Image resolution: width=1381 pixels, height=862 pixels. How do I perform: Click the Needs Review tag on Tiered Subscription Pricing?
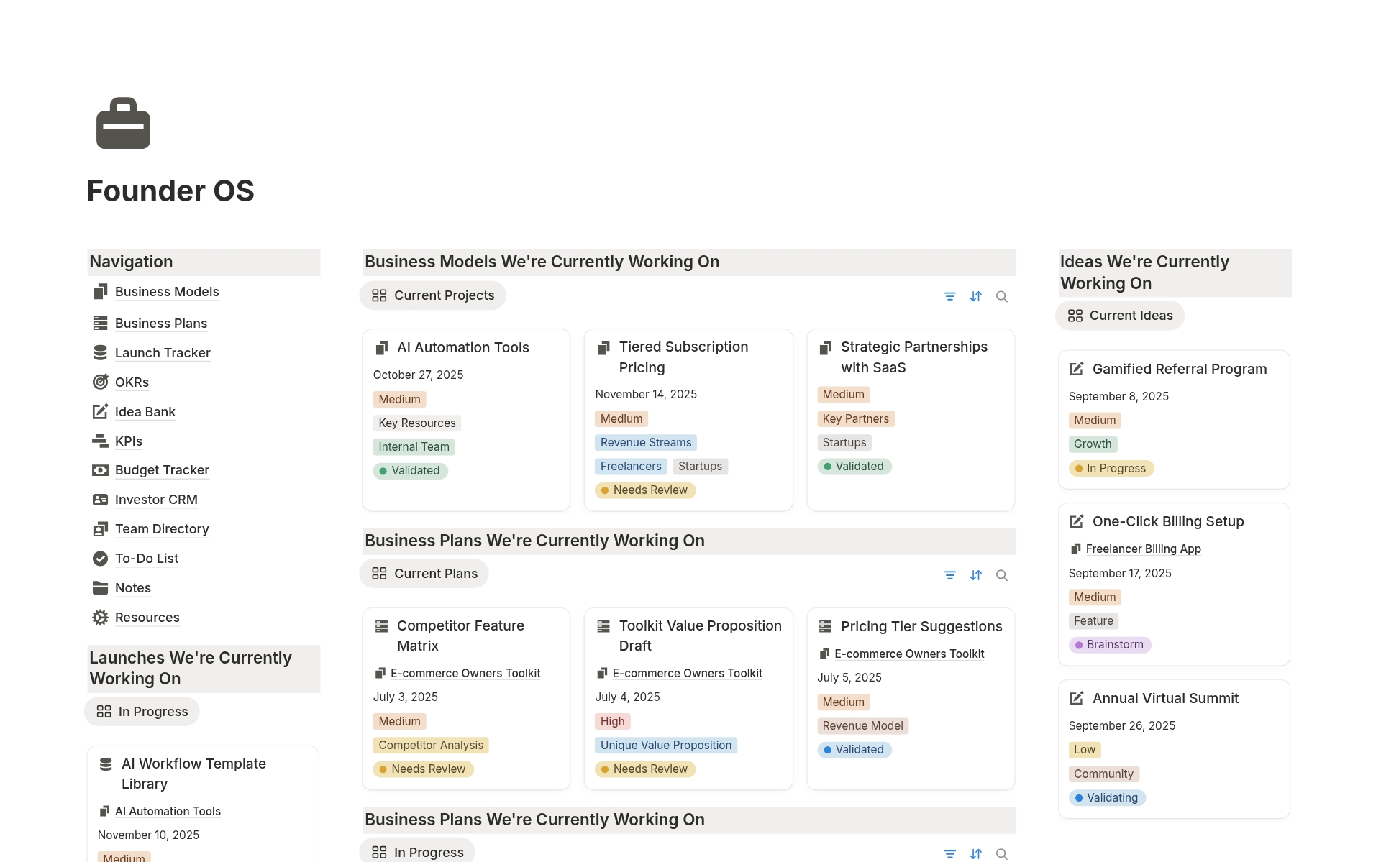(x=645, y=490)
